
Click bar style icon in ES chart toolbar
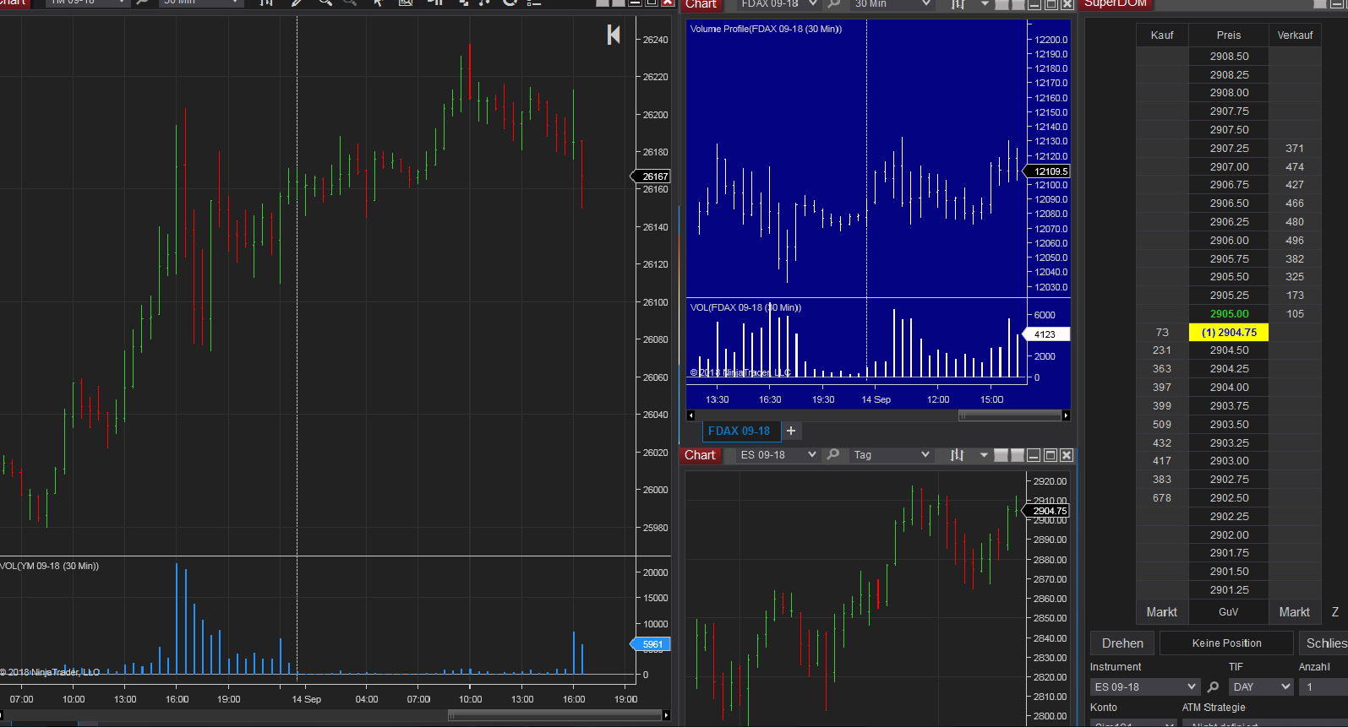coord(957,455)
